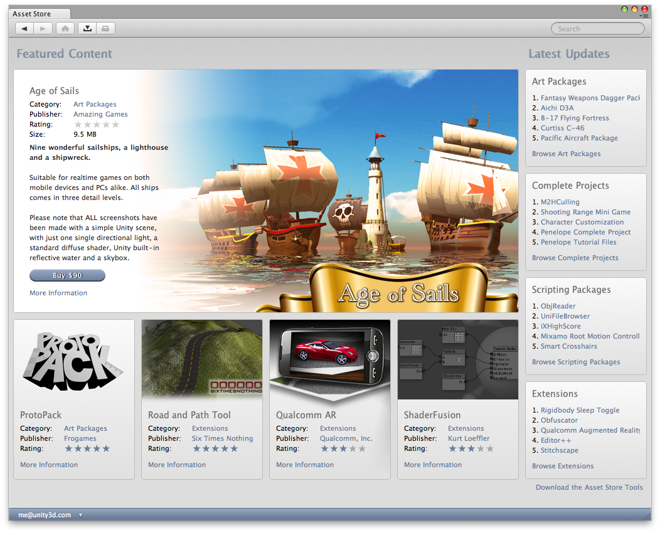Browse Complete Projects link
Screen dimensions: 660x533
click(x=575, y=258)
